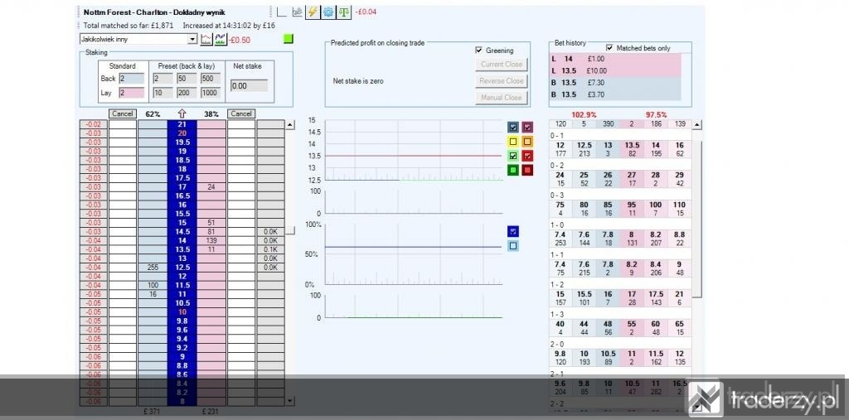Click the up arrow ladder centering icon
Viewport: 849px width, 420px height.
[x=182, y=113]
